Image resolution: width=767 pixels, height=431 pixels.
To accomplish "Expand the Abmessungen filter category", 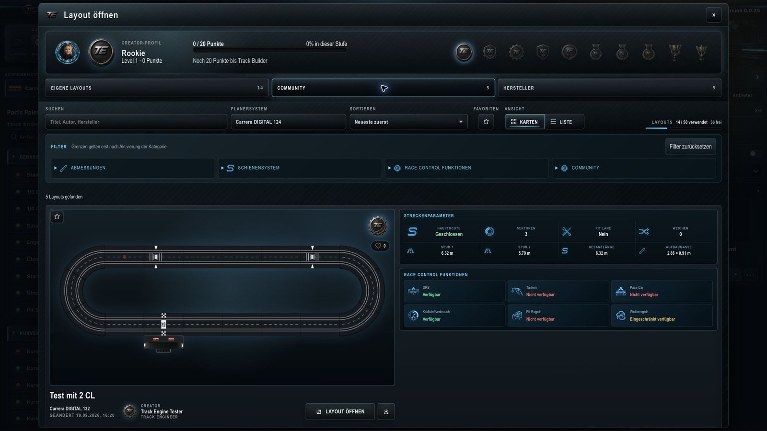I will pos(133,168).
